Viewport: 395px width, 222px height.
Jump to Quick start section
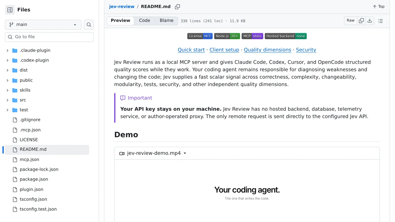[191, 50]
